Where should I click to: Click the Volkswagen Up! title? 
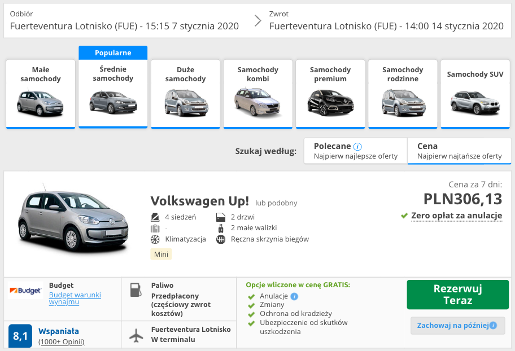pos(200,201)
